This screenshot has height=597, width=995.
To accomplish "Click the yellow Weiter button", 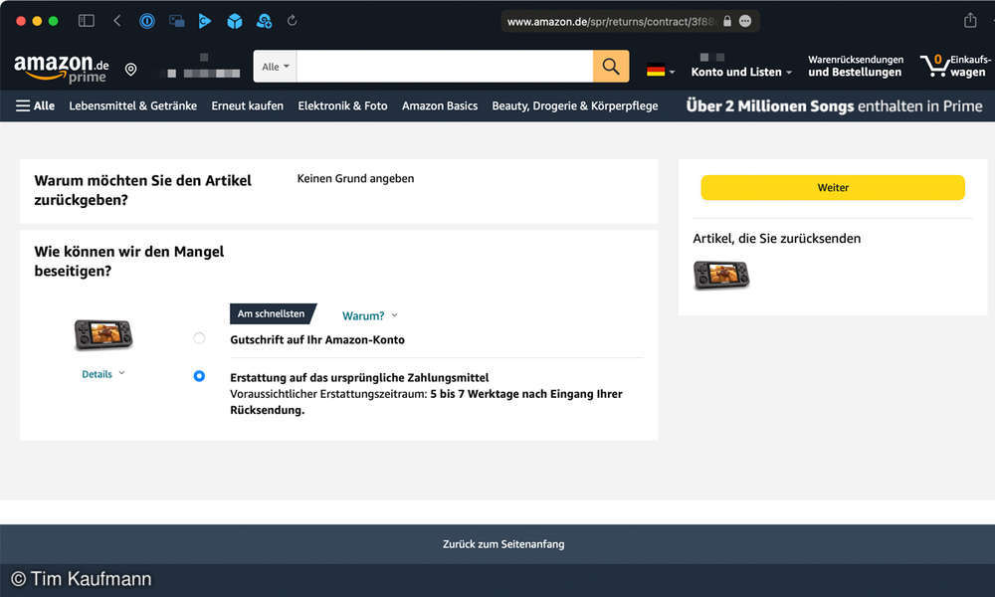I will coord(833,187).
